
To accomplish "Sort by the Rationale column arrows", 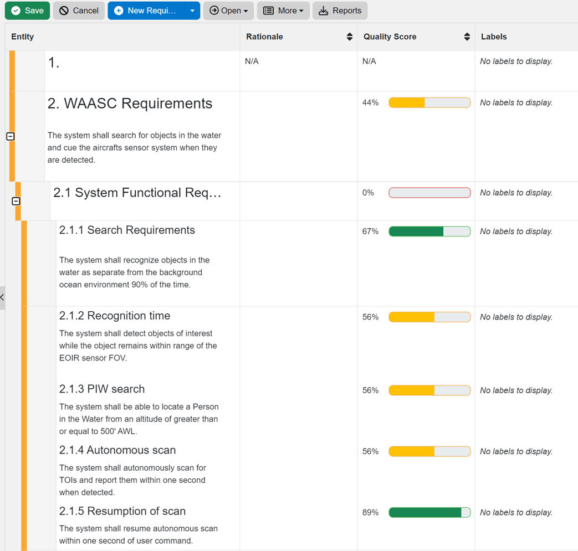I will click(349, 37).
